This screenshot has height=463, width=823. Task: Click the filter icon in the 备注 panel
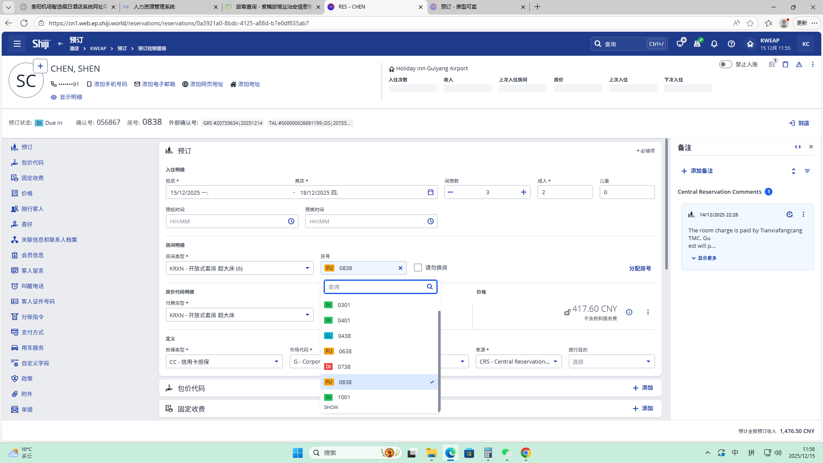pyautogui.click(x=807, y=171)
